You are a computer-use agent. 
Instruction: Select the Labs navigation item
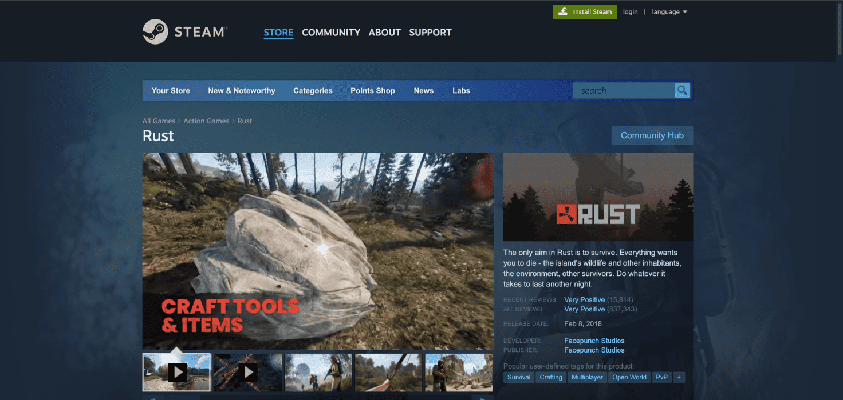coord(461,90)
